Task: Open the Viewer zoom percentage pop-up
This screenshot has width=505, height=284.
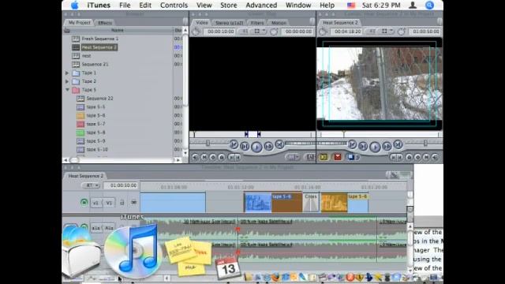Action: 245,32
